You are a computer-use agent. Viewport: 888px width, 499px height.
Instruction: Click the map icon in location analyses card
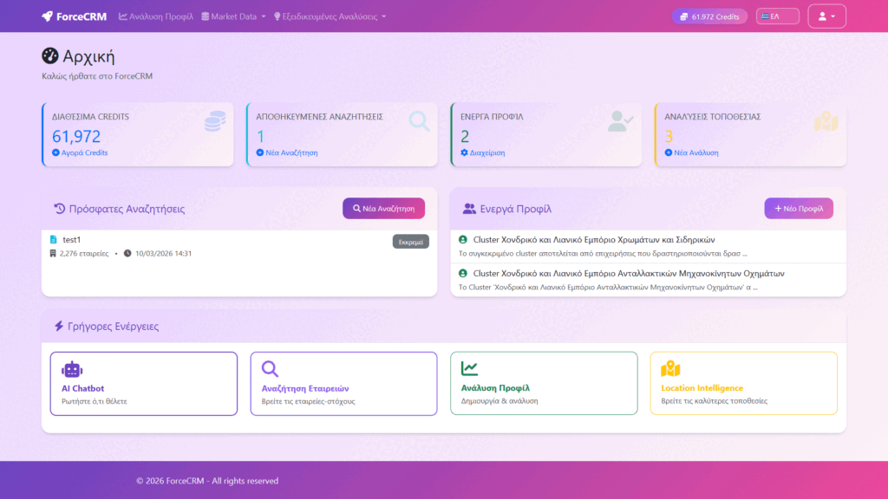(826, 122)
